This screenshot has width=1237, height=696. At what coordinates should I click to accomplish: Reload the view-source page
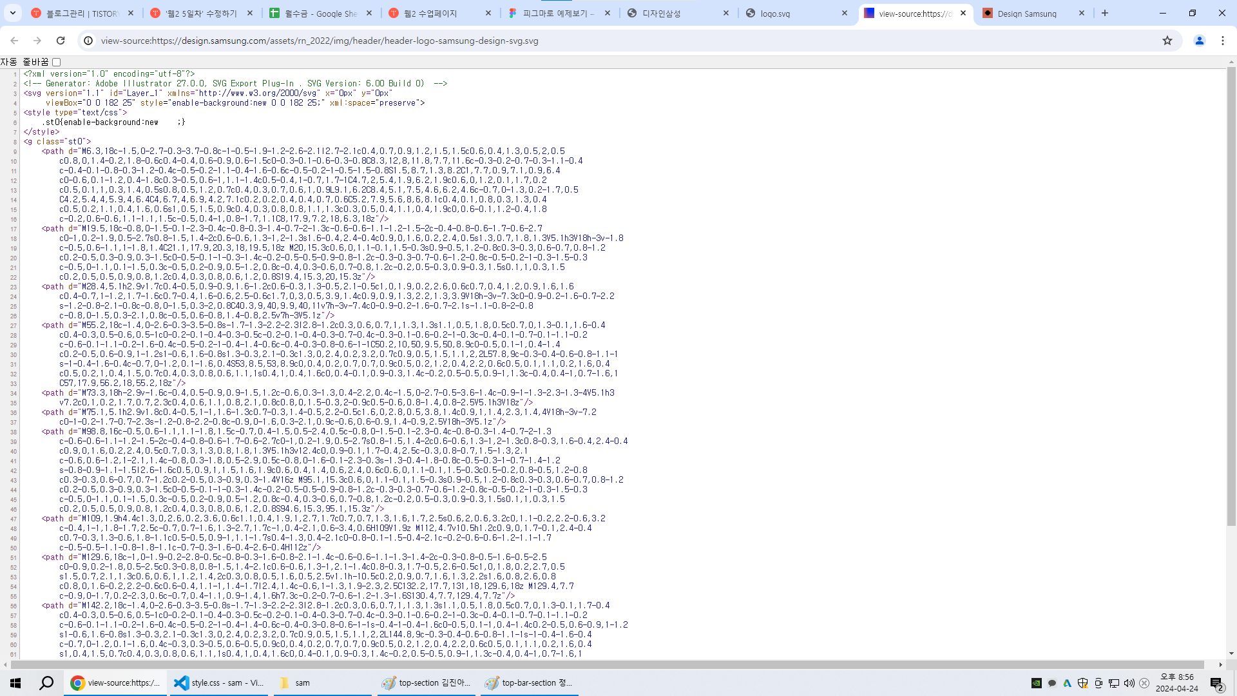tap(61, 41)
